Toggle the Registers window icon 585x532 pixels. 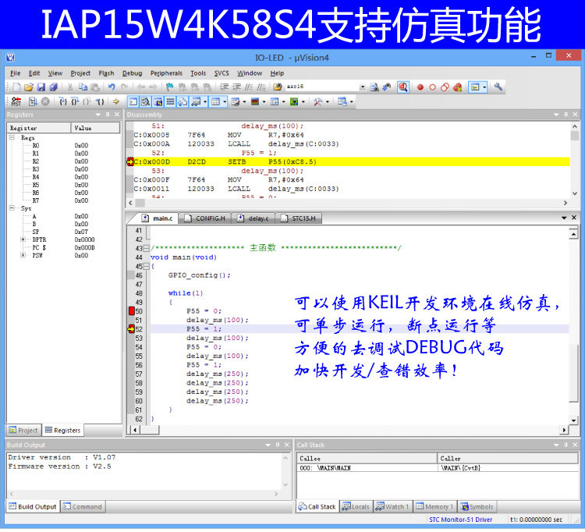click(x=170, y=101)
